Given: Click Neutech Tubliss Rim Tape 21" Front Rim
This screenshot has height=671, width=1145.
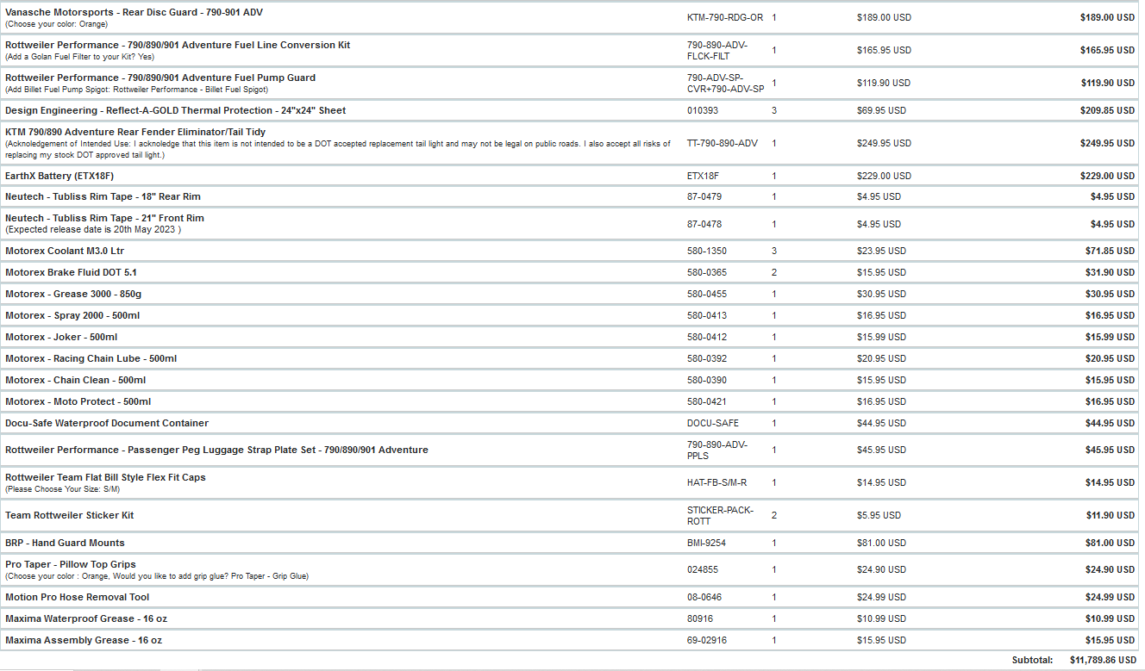Looking at the screenshot, I should (104, 218).
